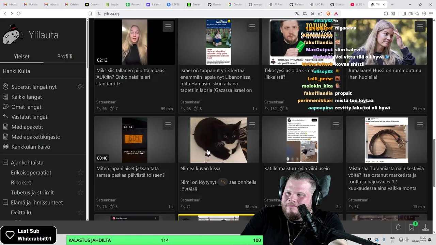Click the download icon at page bottom
The height and width of the screenshot is (245, 436).
(x=425, y=227)
